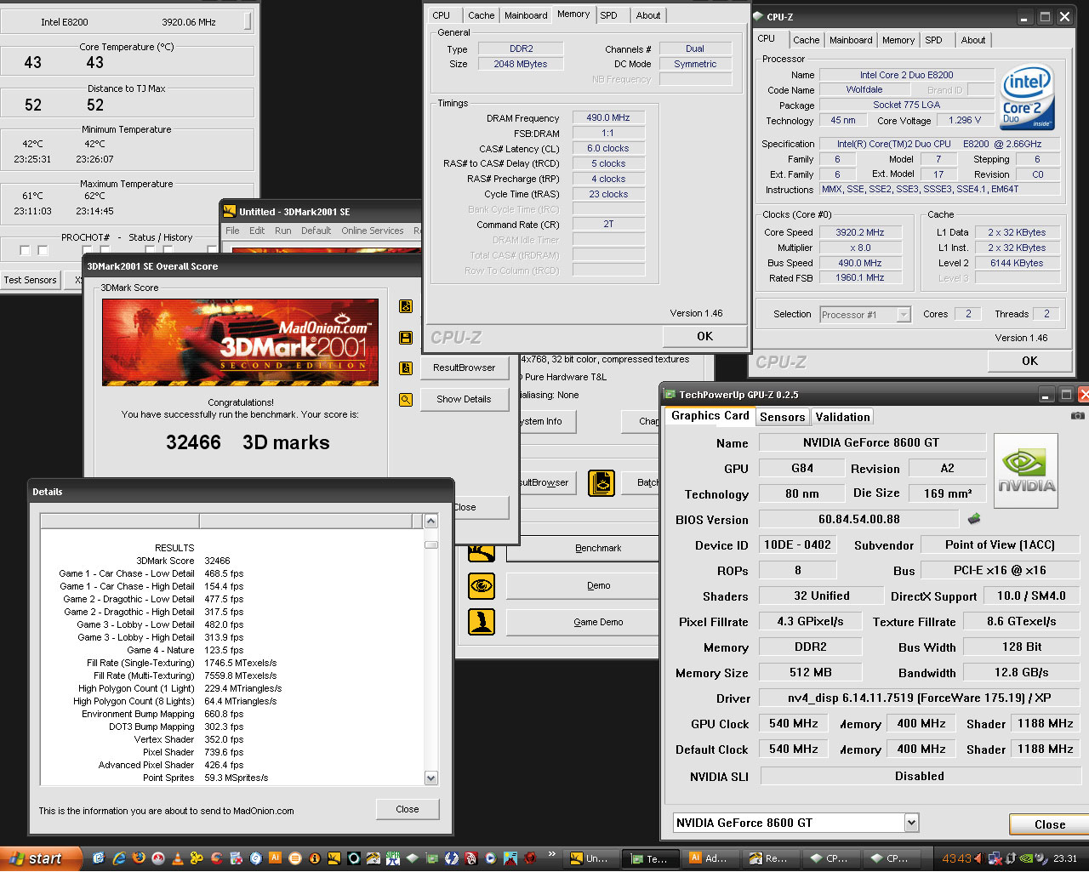Click the ResultBrowser button in score dialog

464,368
